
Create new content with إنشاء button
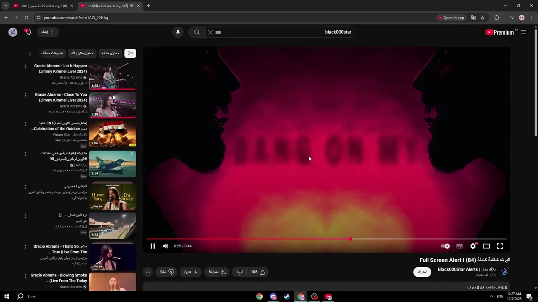[48, 32]
